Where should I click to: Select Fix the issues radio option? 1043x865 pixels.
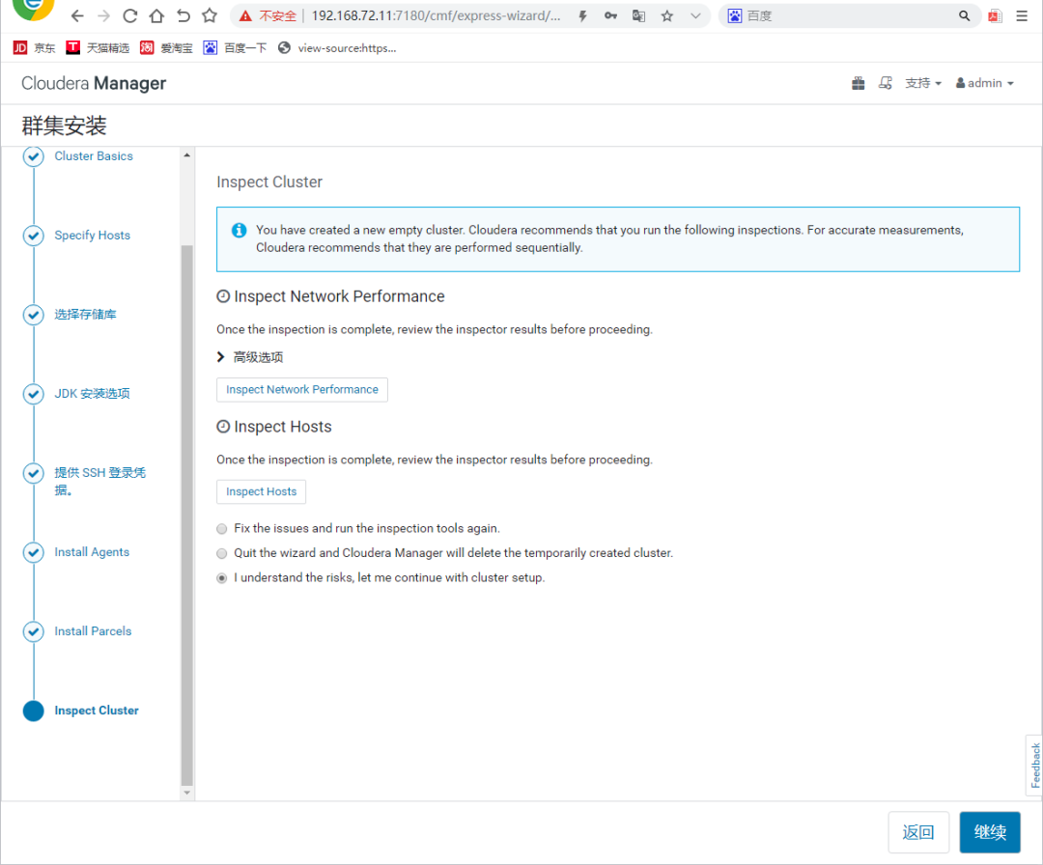click(222, 529)
